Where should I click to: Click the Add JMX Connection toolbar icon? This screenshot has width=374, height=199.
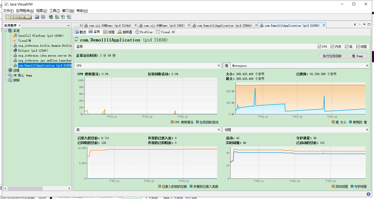[x=57, y=17]
